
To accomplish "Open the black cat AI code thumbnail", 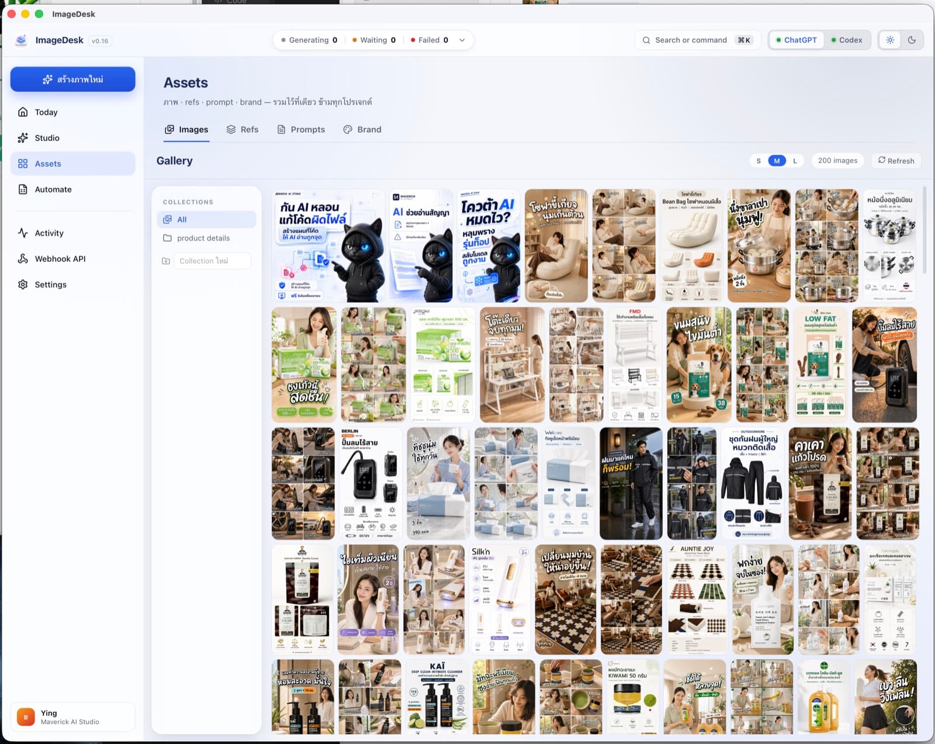I will coord(329,245).
